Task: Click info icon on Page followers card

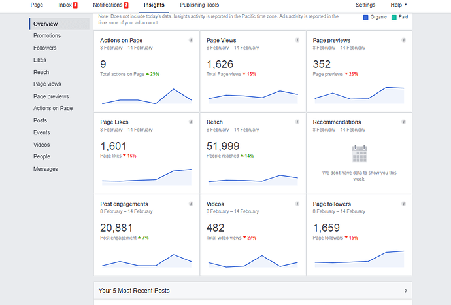Action: pos(404,204)
